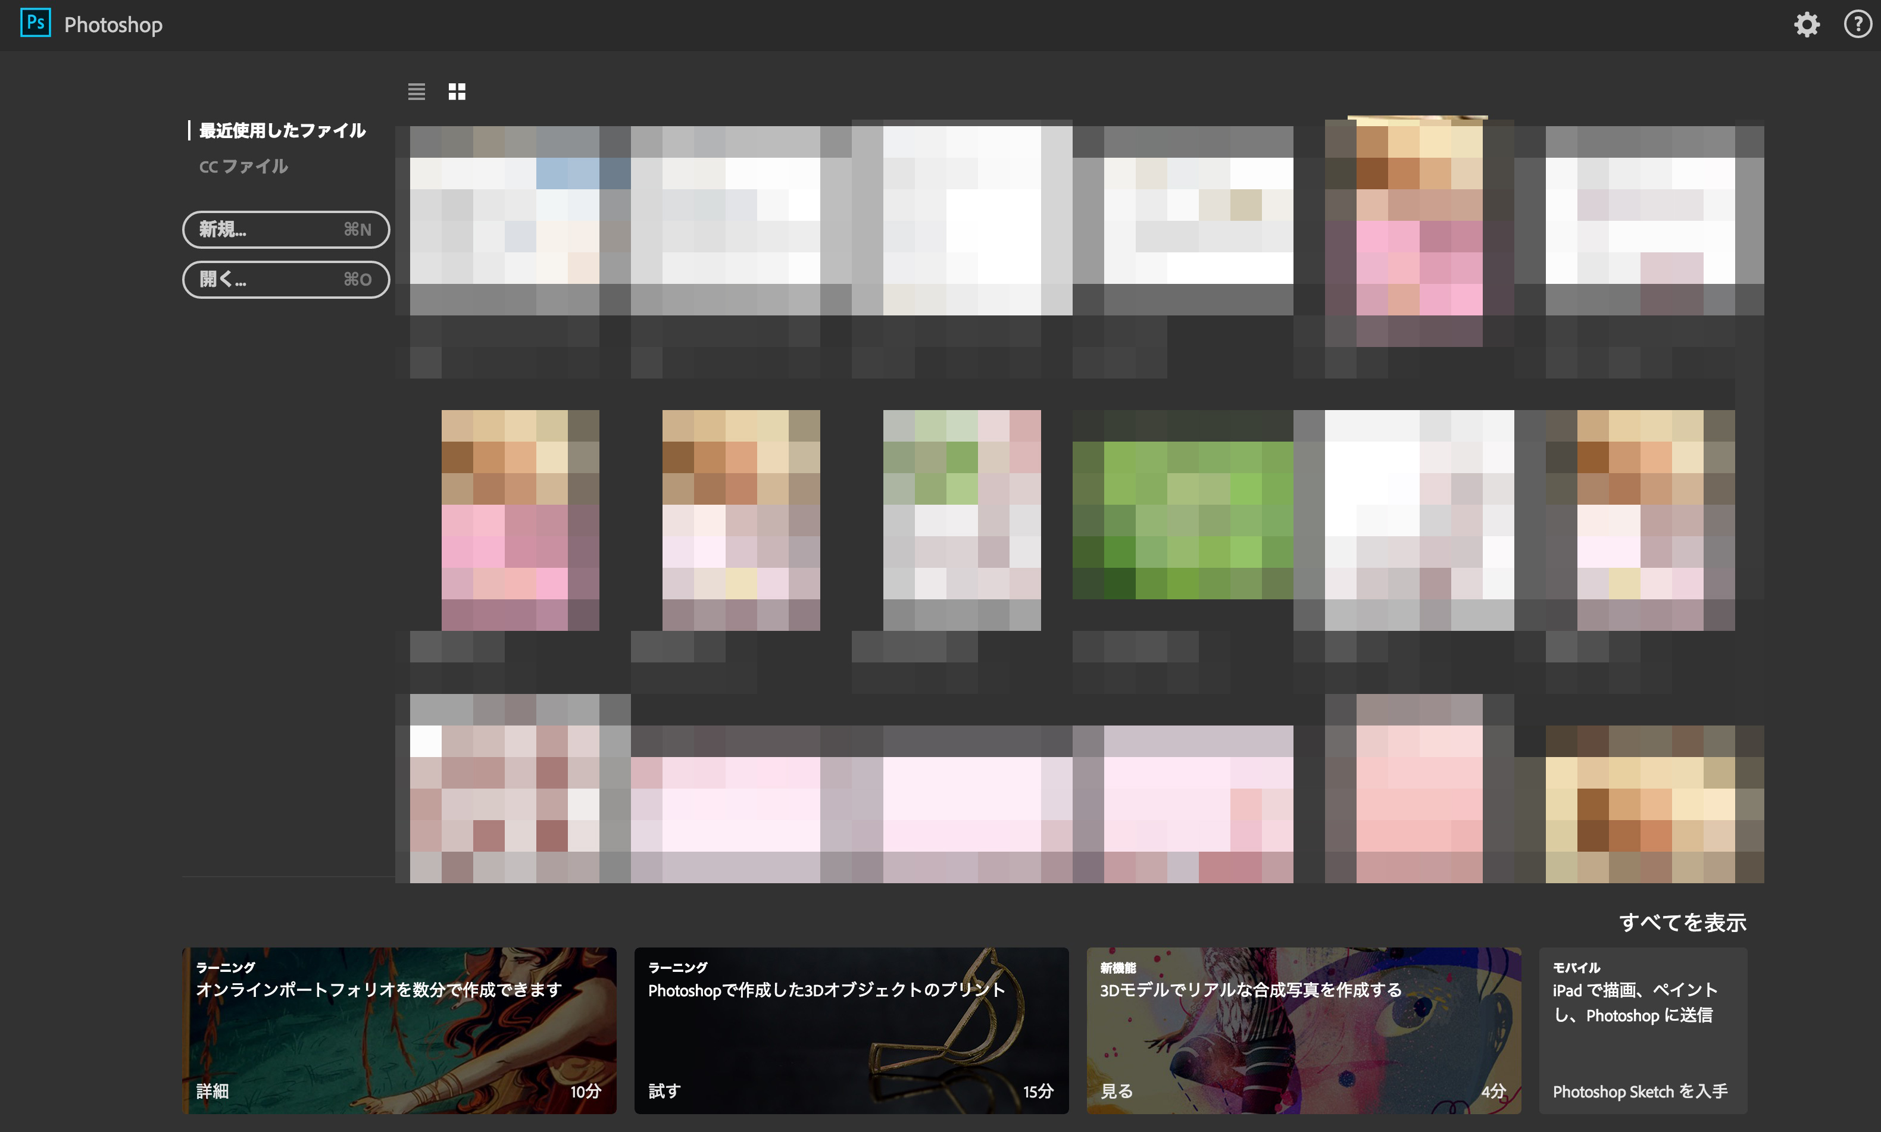This screenshot has width=1881, height=1132.
Task: Switch to grid thumbnail view icon
Action: pyautogui.click(x=457, y=92)
